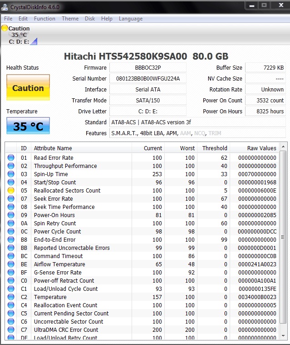The height and width of the screenshot is (345, 290).
Task: Click the status orb for Seek Time Performance
Action: (11, 207)
